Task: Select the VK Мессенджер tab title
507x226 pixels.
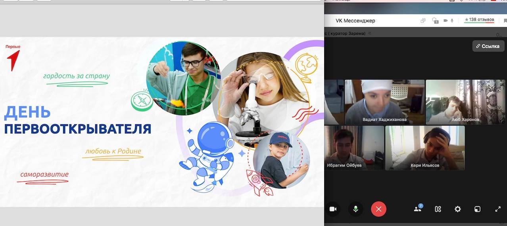Action: (x=355, y=21)
